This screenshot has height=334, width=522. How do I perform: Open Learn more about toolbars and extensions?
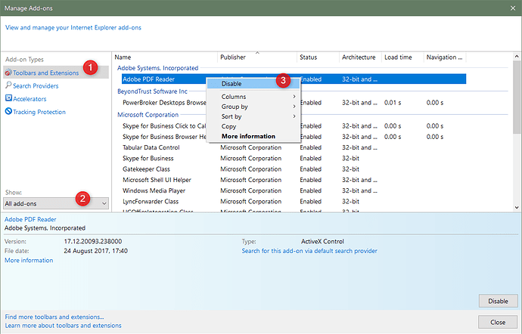point(63,326)
